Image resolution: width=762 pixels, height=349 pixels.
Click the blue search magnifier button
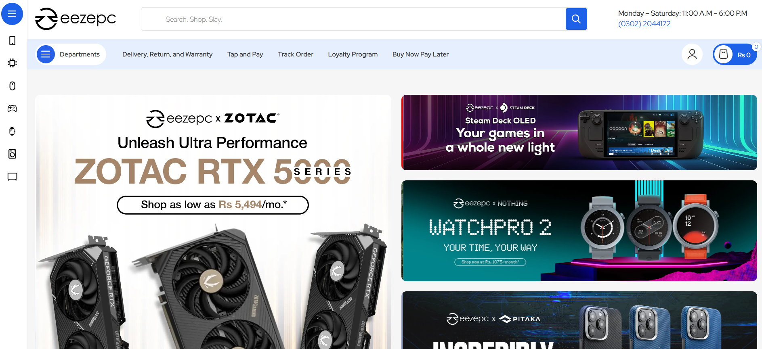pyautogui.click(x=576, y=19)
